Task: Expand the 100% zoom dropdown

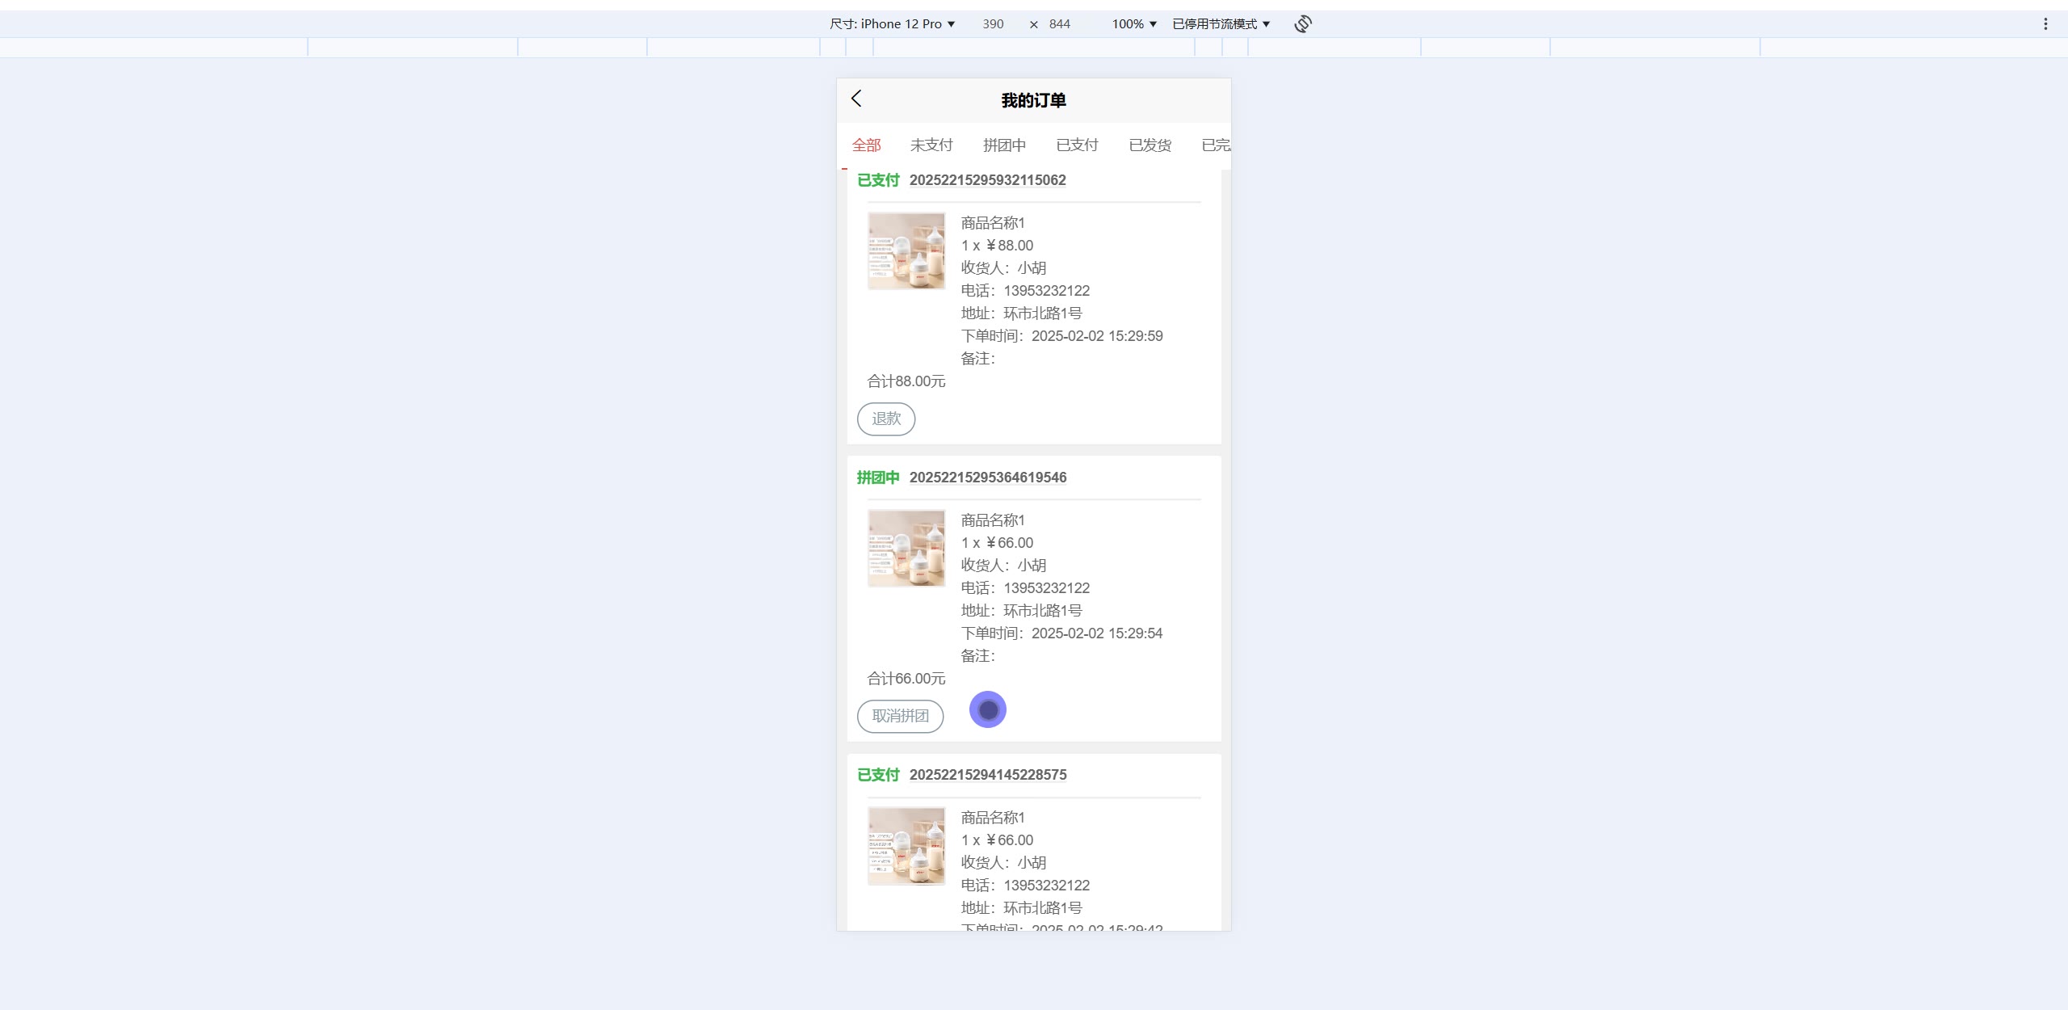Action: [1134, 24]
